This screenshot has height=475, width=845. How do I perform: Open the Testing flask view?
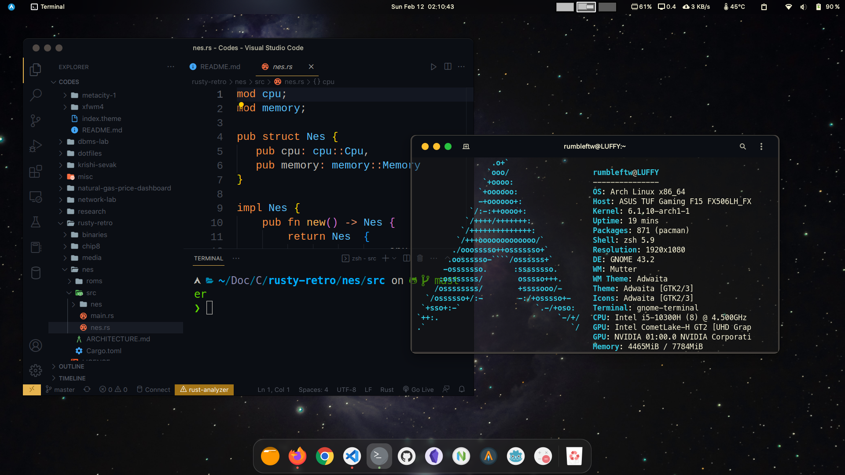(36, 222)
